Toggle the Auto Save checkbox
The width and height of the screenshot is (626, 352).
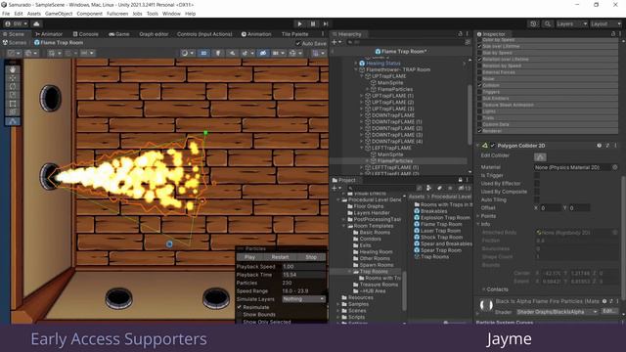coord(297,43)
